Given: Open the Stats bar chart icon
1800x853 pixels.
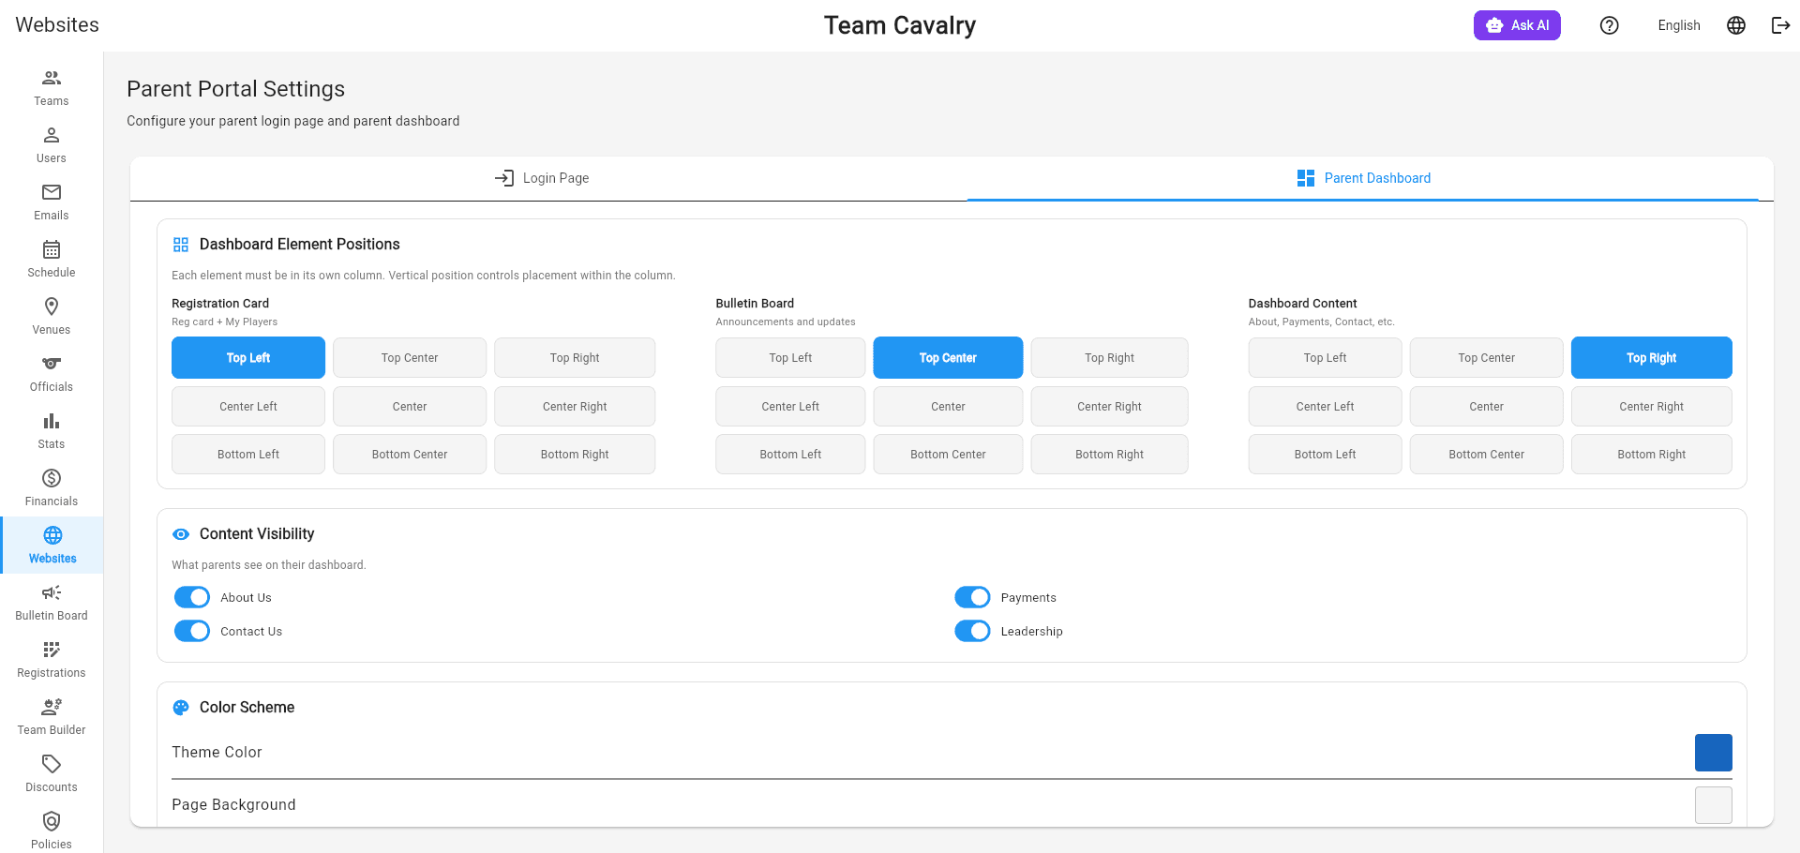Looking at the screenshot, I should [x=52, y=421].
